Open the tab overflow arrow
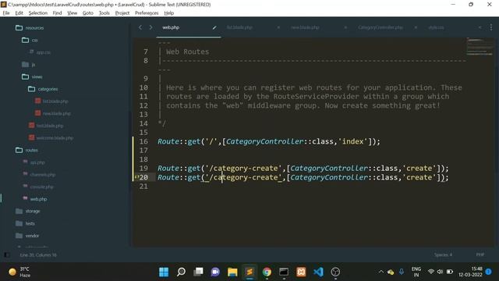 [480, 28]
